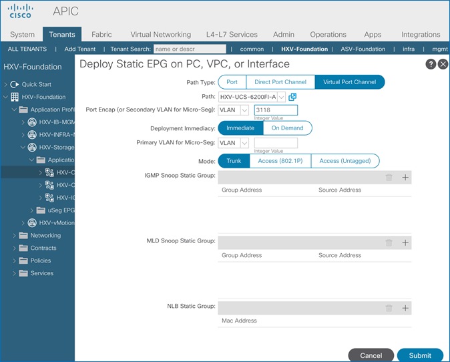Screen dimensions: 450x362
Task: Delete NLB Static Group entry
Action: coord(389,309)
